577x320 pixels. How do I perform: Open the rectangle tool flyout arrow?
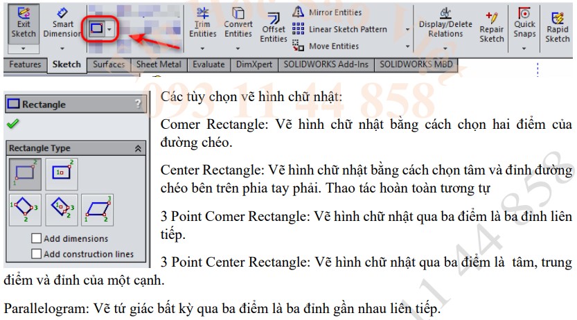109,28
